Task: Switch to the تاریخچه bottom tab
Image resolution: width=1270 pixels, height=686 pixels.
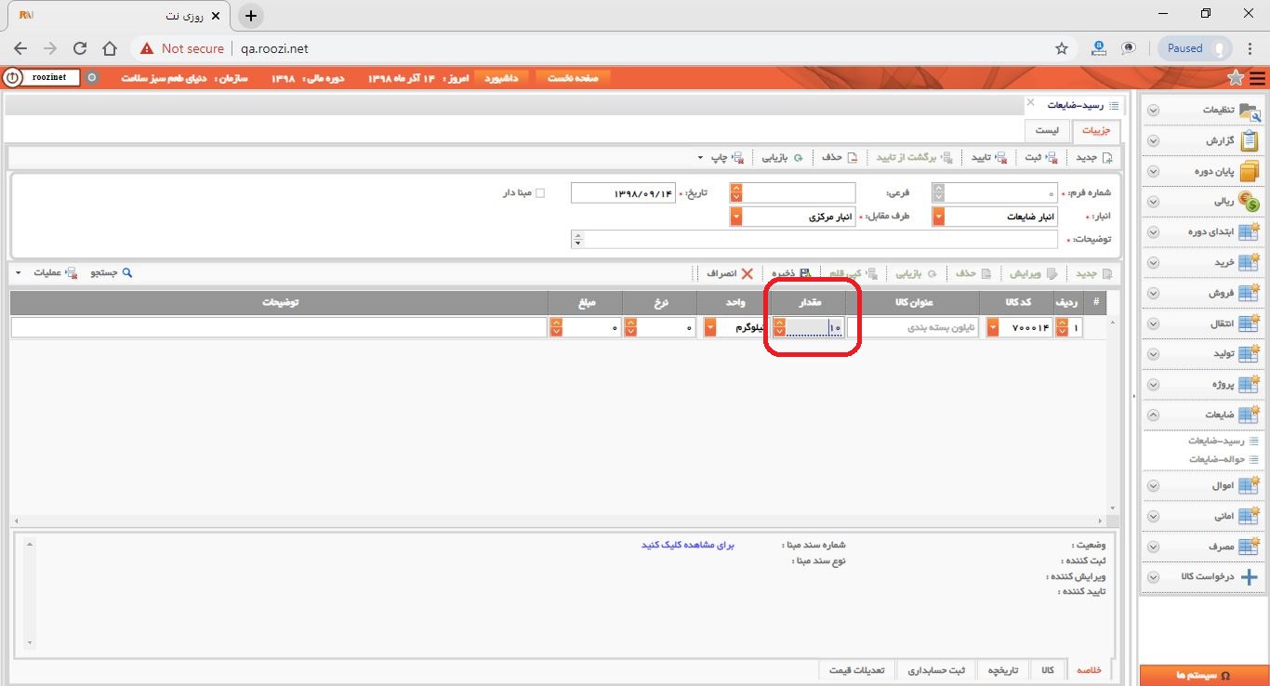Action: pyautogui.click(x=1002, y=670)
